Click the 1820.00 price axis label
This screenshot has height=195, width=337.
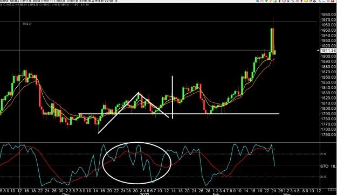pyautogui.click(x=328, y=98)
